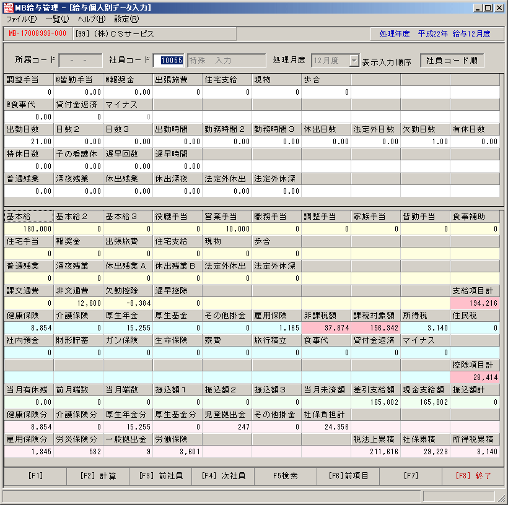Open the 設定(R) menu
This screenshot has height=505, width=508.
click(126, 19)
